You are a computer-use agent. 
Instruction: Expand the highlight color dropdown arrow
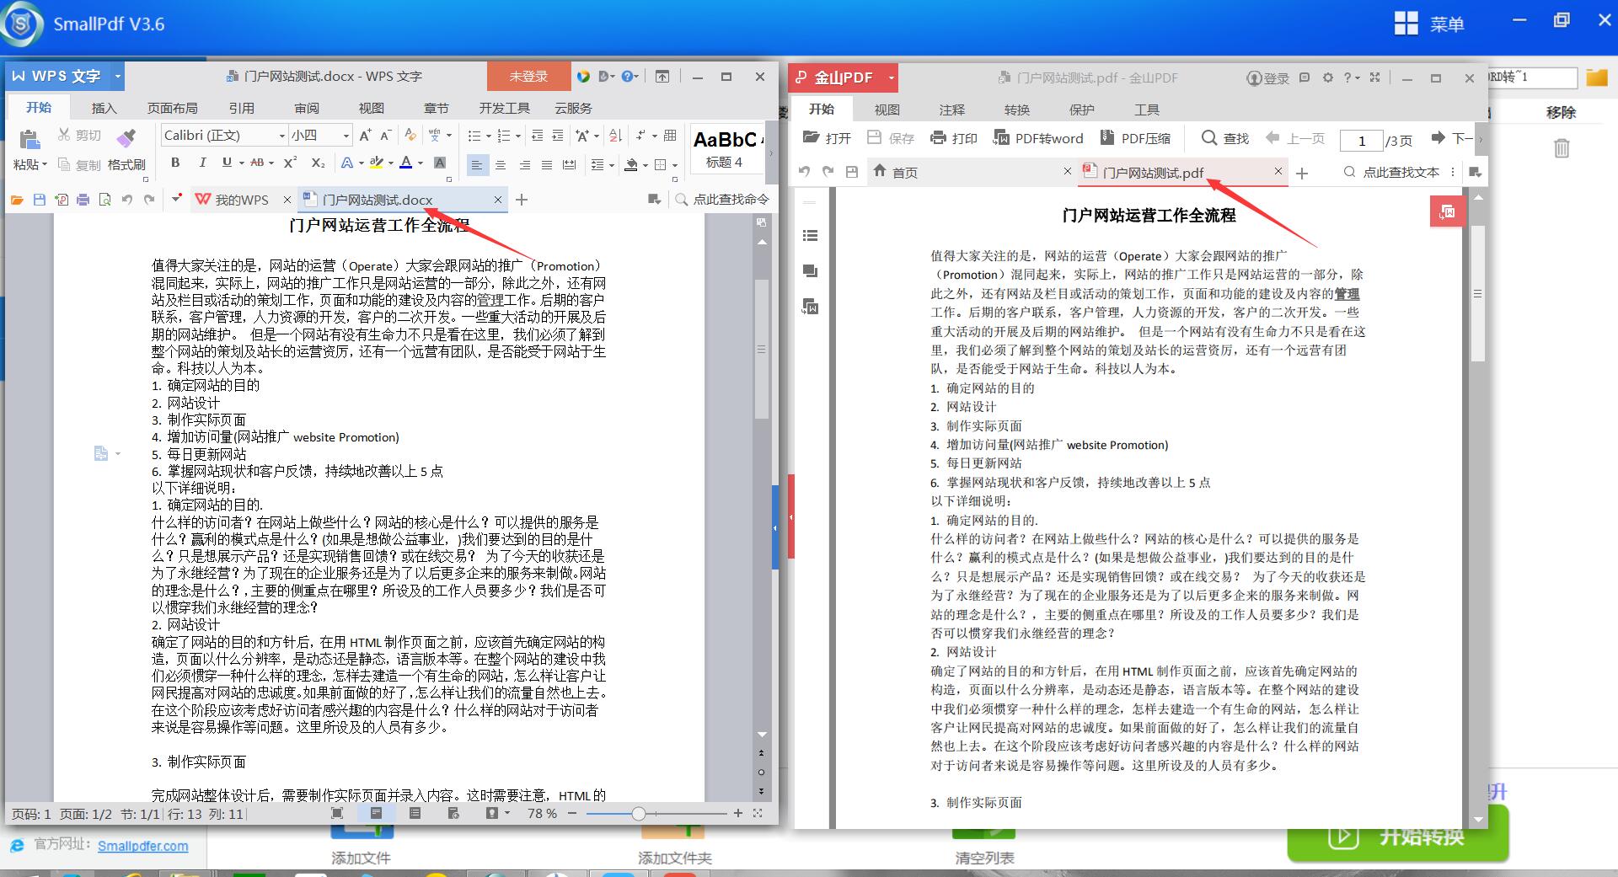pyautogui.click(x=391, y=163)
